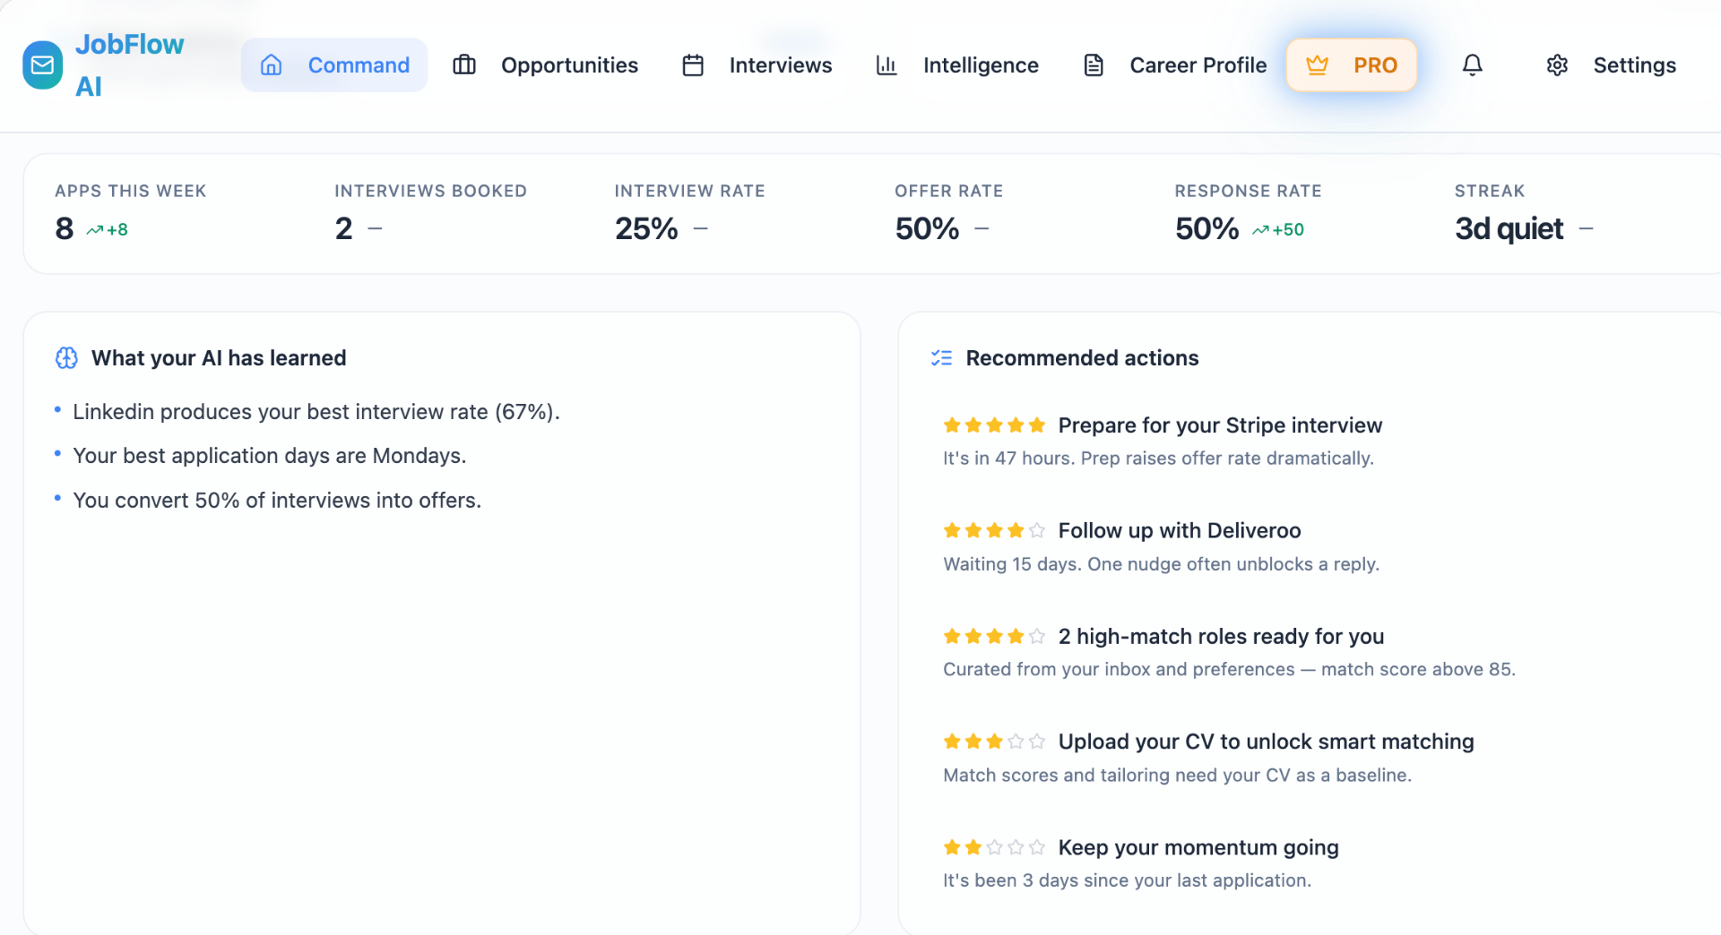
Task: Click the +8 trend indicator
Action: click(x=108, y=230)
